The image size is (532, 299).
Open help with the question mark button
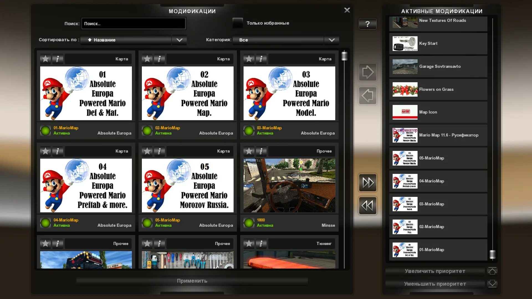pos(367,24)
